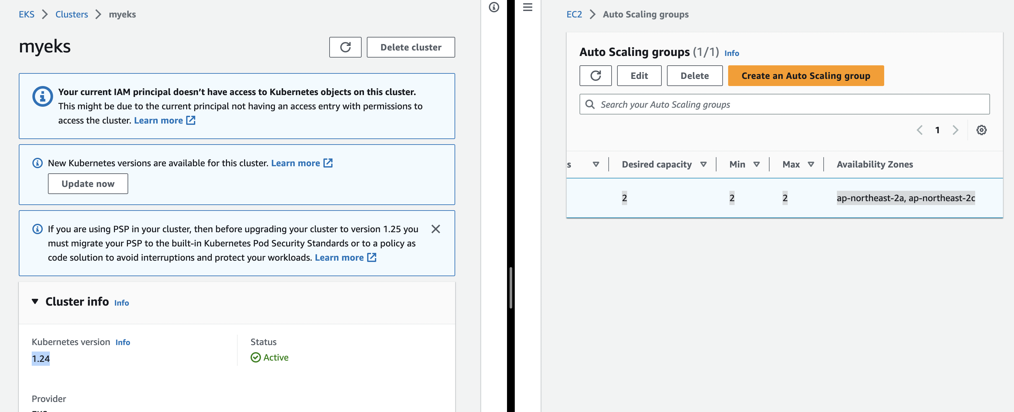Select page 1 in the pagination
The width and height of the screenshot is (1014, 412).
pyautogui.click(x=938, y=130)
